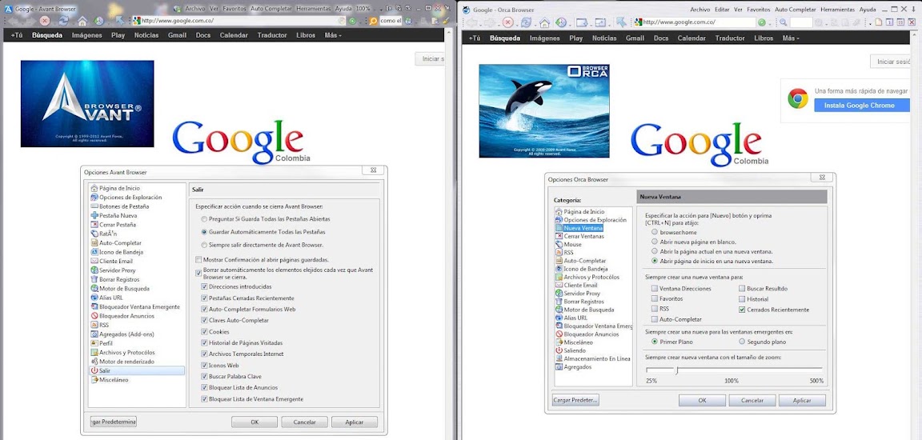Open Más dropdown in Avant Google bar

coord(333,35)
